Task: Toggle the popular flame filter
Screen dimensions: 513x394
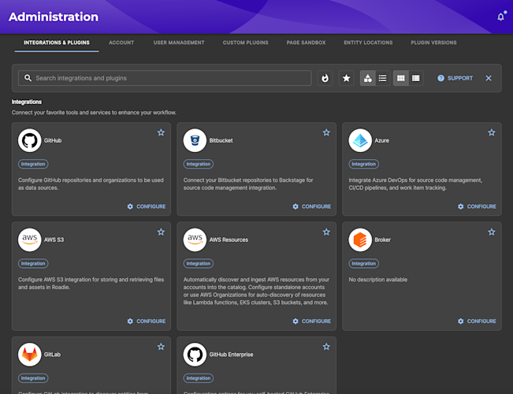Action: point(325,78)
